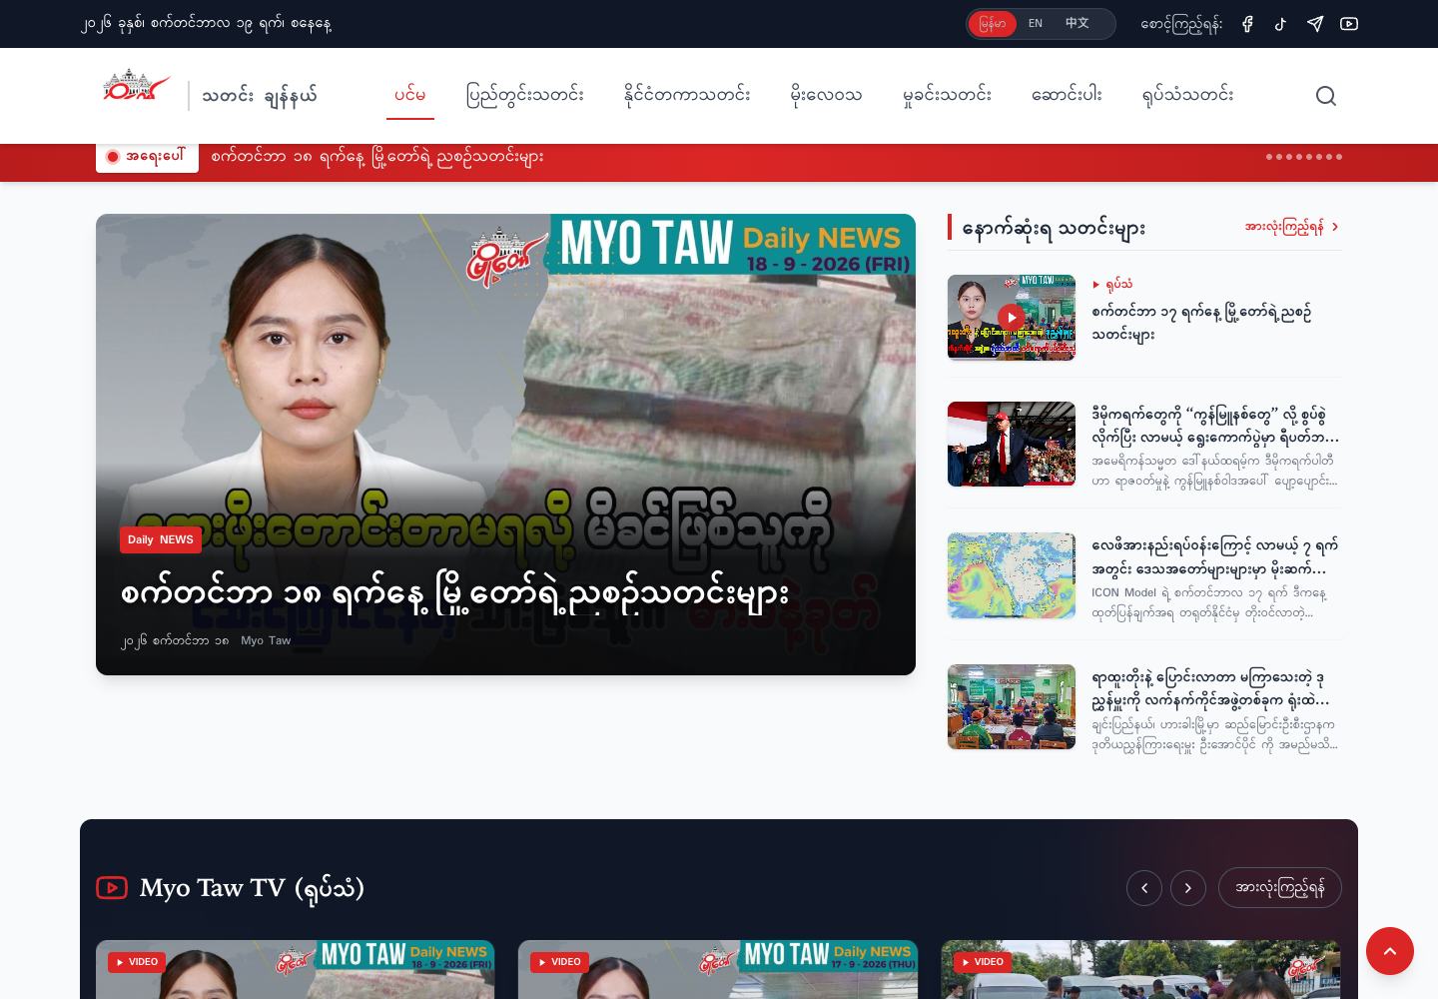Open the 17-9-2026 Daily News video card
This screenshot has width=1438, height=999.
click(x=718, y=969)
